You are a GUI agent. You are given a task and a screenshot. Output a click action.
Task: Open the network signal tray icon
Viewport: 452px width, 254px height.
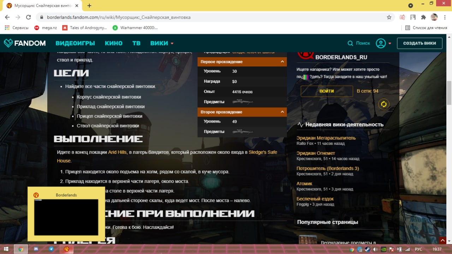pos(408,249)
